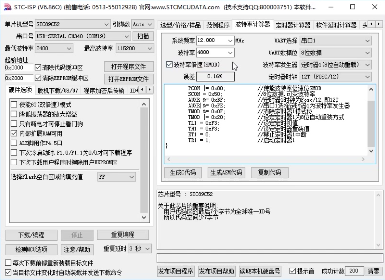Click 复制代码 button
The width and height of the screenshot is (385, 280).
(x=270, y=173)
